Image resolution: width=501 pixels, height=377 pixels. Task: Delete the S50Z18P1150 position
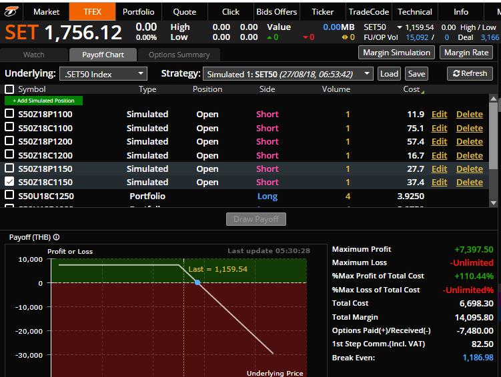point(470,169)
